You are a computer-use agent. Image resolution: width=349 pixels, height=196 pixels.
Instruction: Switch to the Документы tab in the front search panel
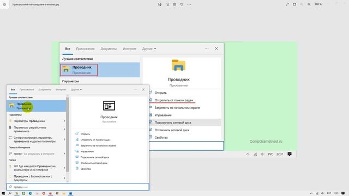tap(45, 89)
